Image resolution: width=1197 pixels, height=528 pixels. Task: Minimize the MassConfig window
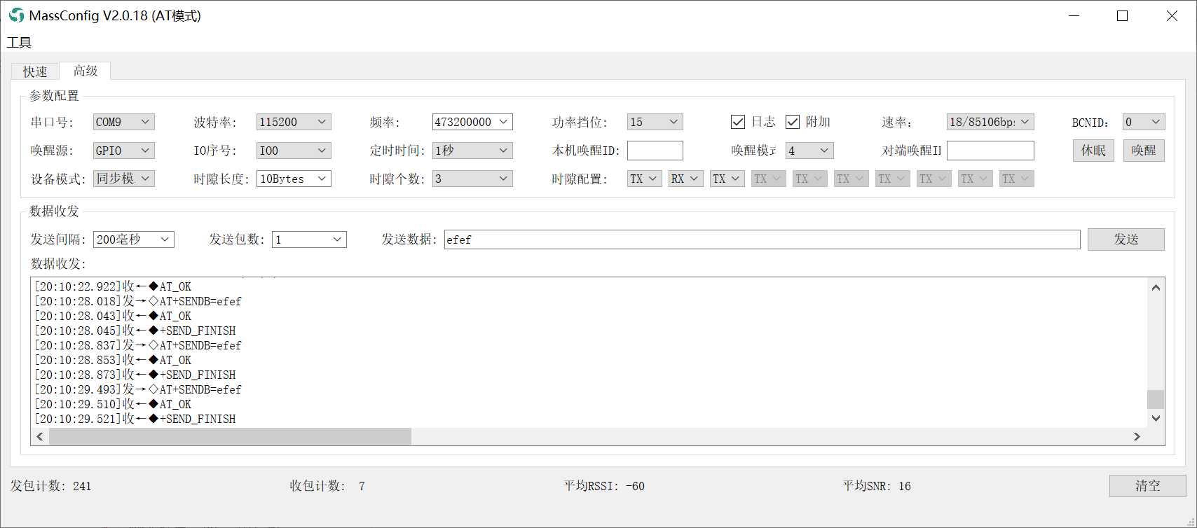1074,15
